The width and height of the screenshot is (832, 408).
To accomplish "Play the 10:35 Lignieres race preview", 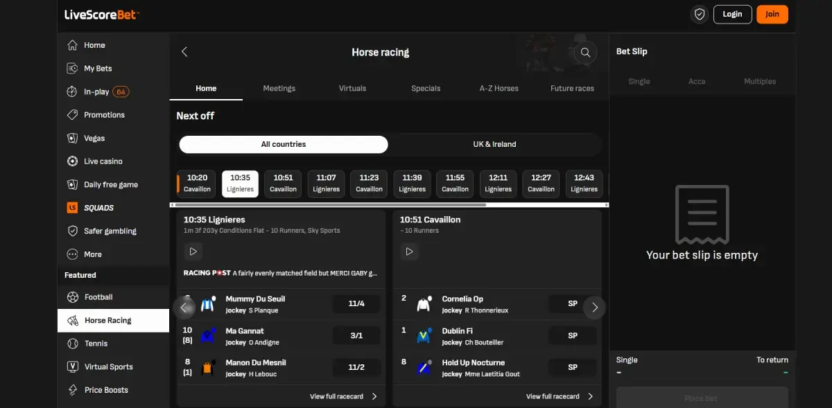I will pyautogui.click(x=193, y=251).
